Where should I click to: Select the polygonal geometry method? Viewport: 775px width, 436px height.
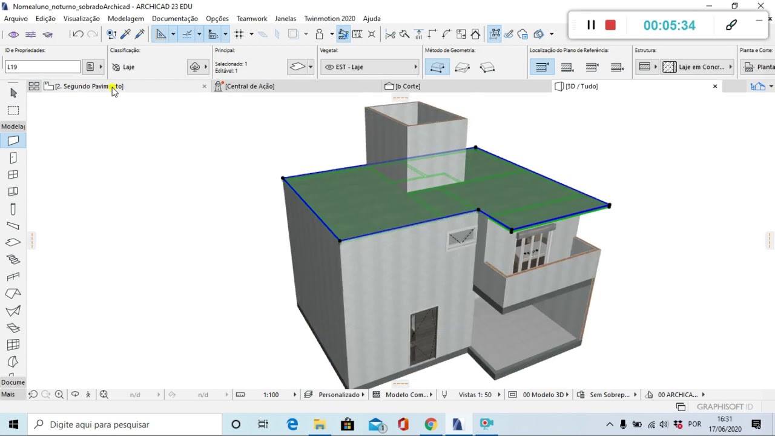[437, 67]
